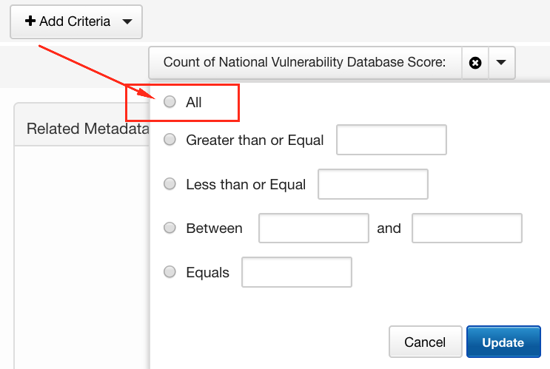Expand the Add Criteria dropdown arrow
This screenshot has height=369, width=550.
pyautogui.click(x=127, y=22)
